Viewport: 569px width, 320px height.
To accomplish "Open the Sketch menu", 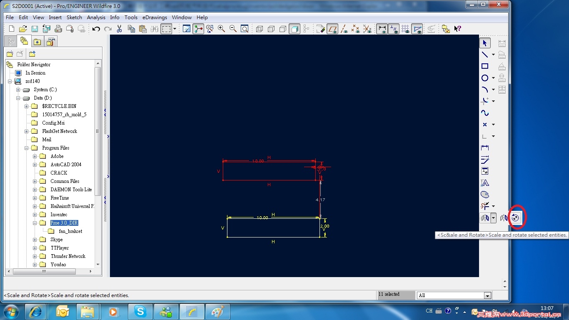I will tap(74, 17).
